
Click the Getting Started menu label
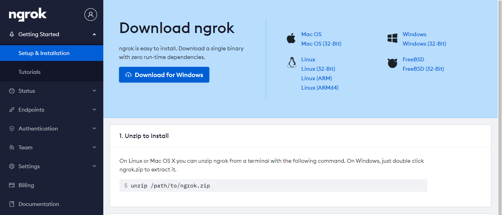(39, 34)
